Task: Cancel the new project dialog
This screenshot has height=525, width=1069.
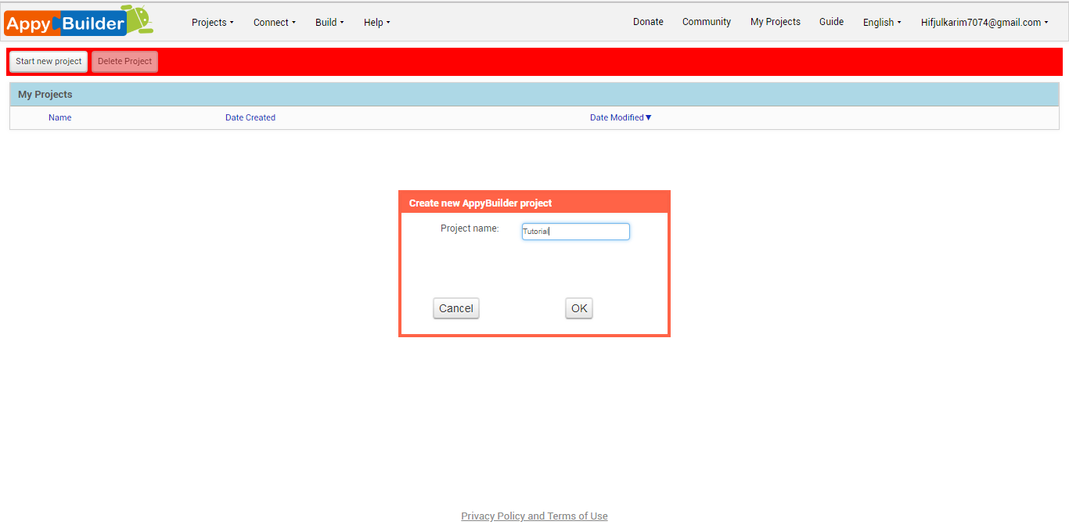Action: coord(455,307)
